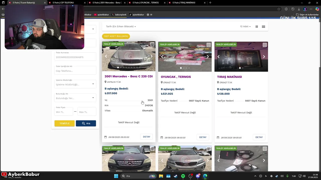Open browser extensions puzzle icon

tap(286, 9)
